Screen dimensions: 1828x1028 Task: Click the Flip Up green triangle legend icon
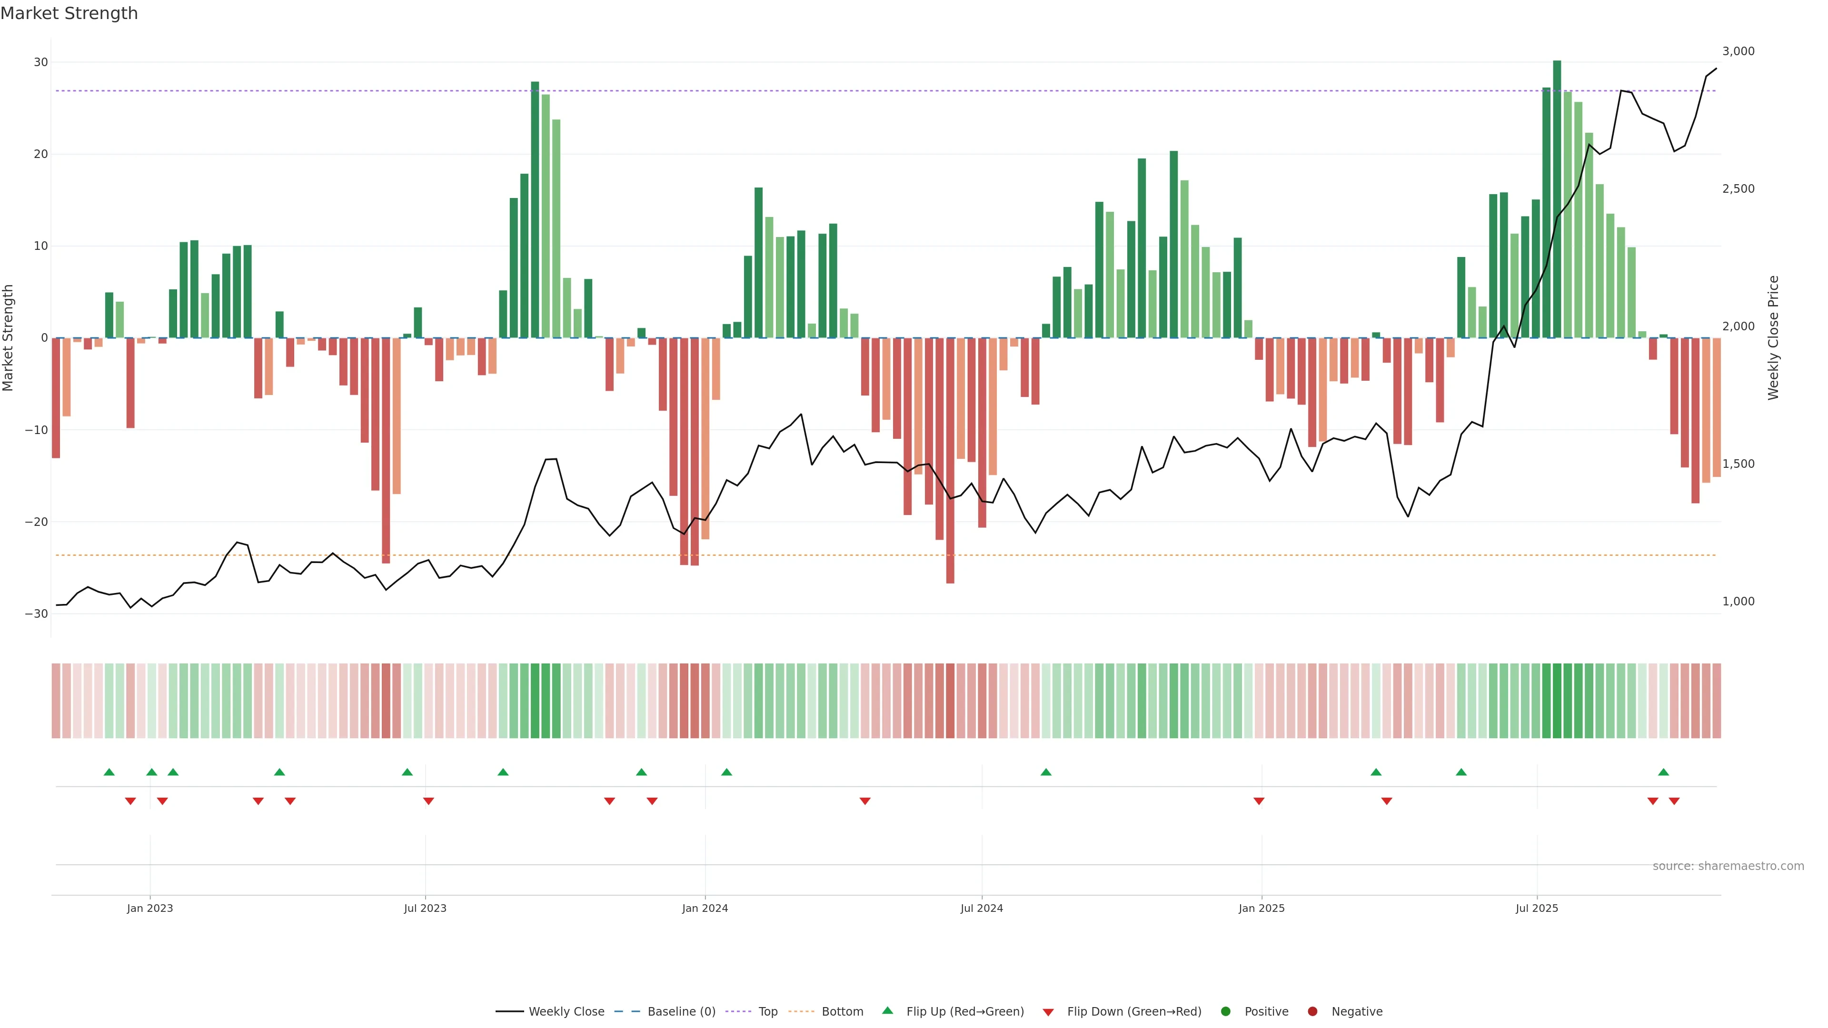887,1010
